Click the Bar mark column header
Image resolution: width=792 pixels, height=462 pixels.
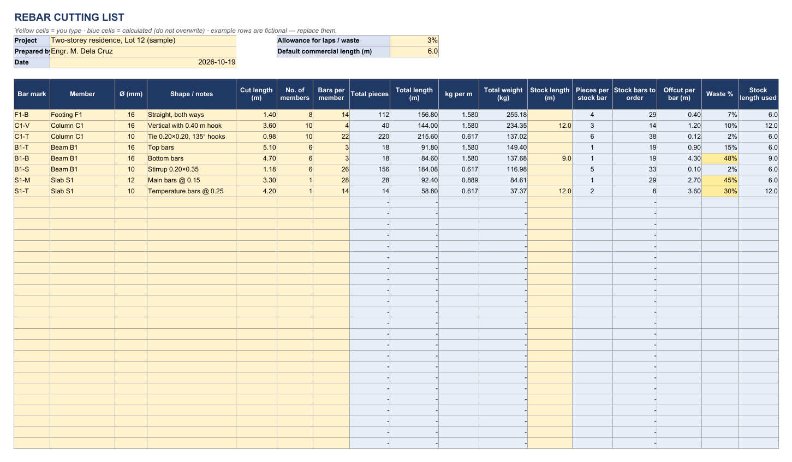pyautogui.click(x=32, y=94)
